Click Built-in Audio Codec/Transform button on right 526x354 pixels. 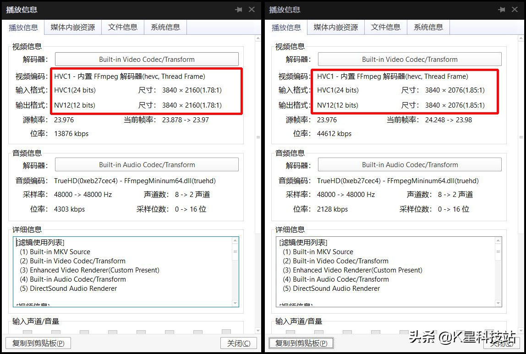[x=410, y=164]
